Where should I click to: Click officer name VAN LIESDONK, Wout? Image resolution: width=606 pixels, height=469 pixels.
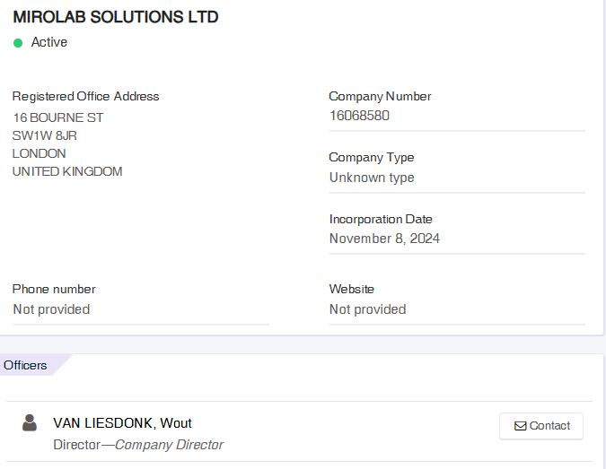pos(122,423)
